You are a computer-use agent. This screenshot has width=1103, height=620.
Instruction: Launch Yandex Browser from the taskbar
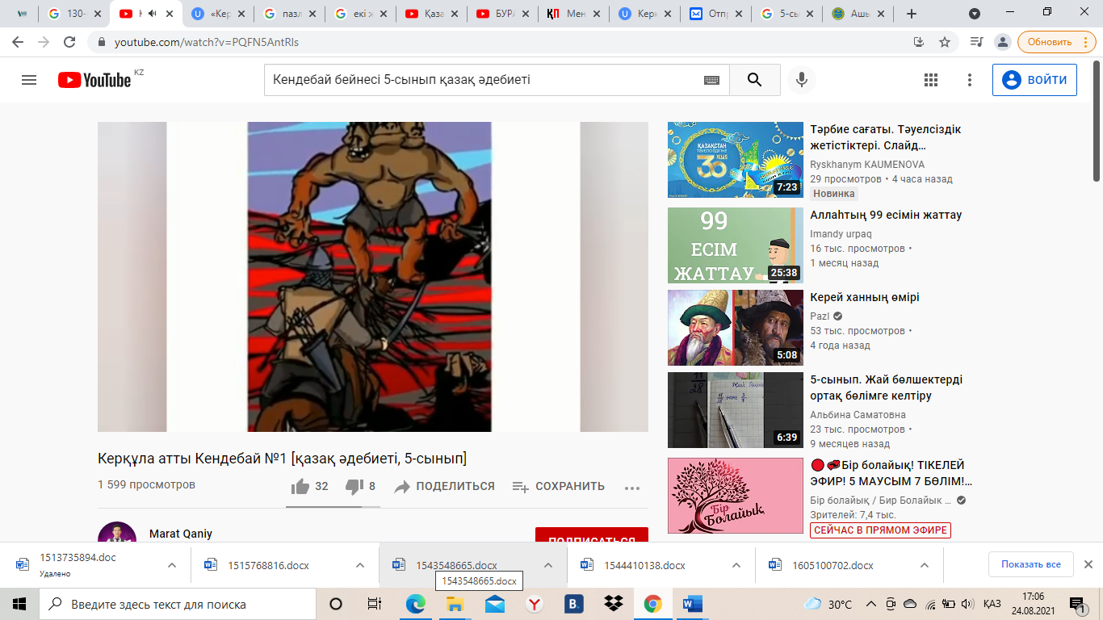pos(535,604)
